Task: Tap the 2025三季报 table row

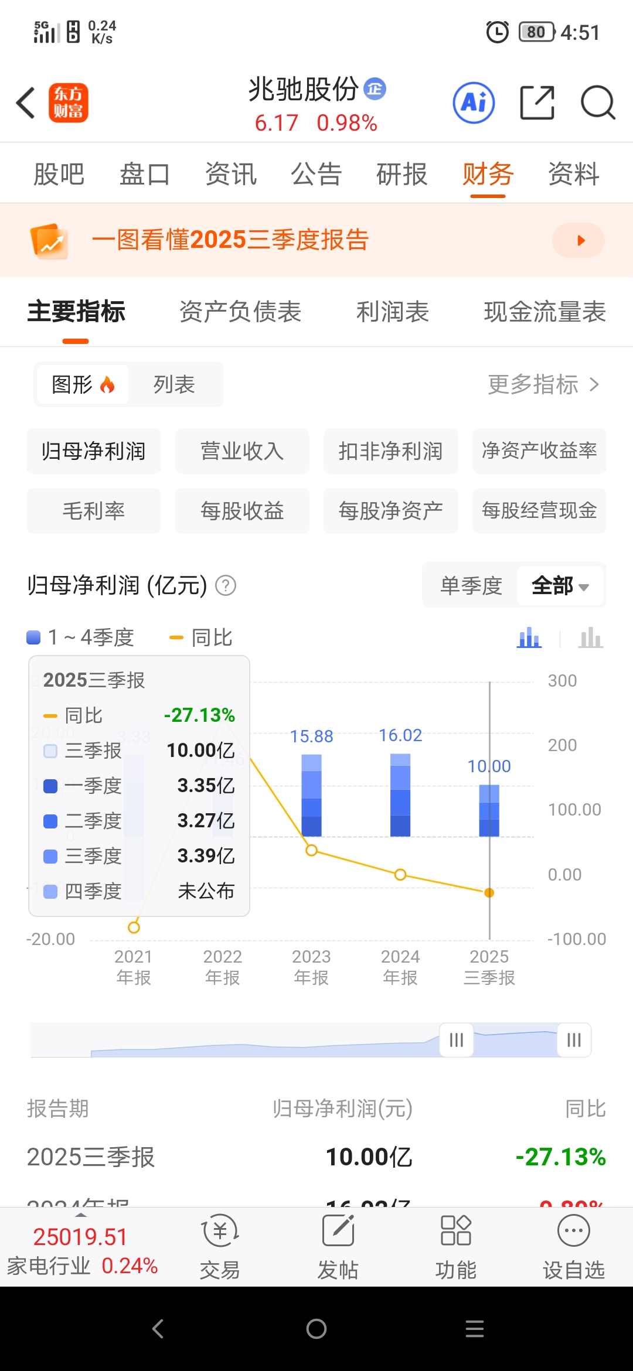Action: [316, 1157]
